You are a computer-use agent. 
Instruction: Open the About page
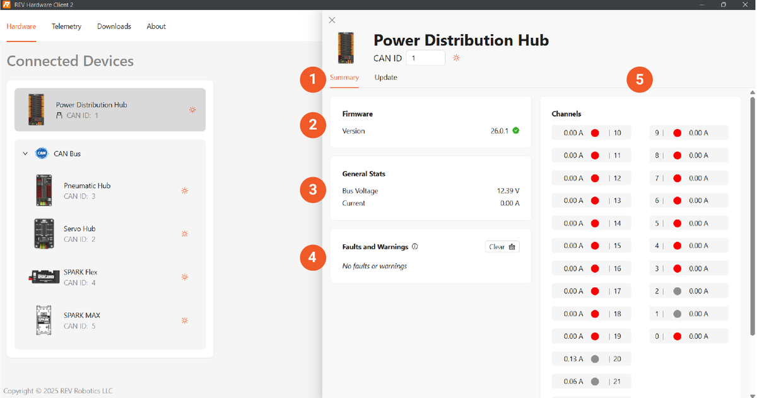coord(156,26)
